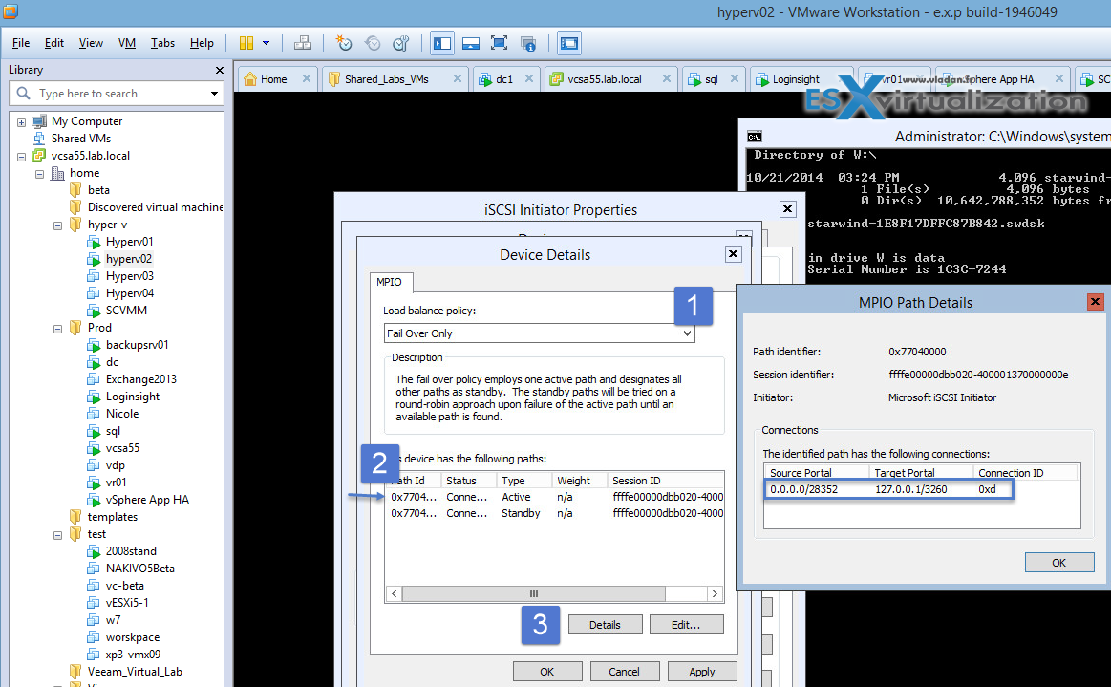Select NAKIVO5Beta in the library tree
This screenshot has height=687, width=1111.
pos(139,569)
